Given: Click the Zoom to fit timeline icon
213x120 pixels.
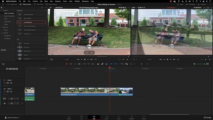Looking at the screenshot, I should point(122,64).
